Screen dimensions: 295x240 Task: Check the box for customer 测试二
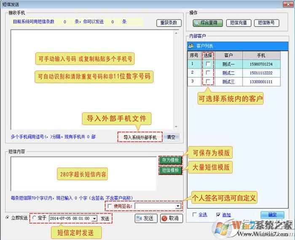point(208,73)
